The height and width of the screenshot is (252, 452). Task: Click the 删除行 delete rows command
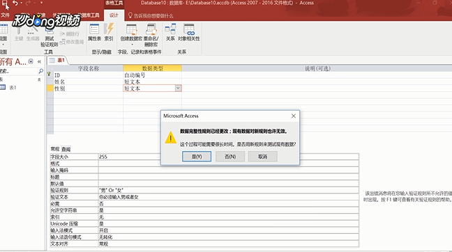click(70, 34)
